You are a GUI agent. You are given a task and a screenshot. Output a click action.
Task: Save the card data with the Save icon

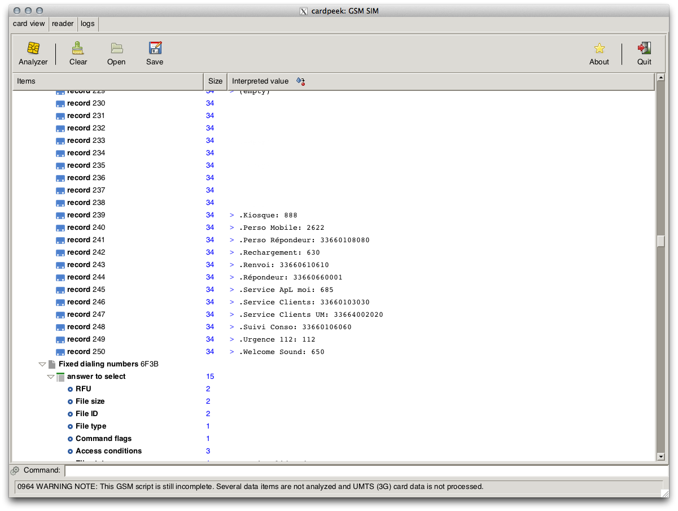click(x=155, y=49)
